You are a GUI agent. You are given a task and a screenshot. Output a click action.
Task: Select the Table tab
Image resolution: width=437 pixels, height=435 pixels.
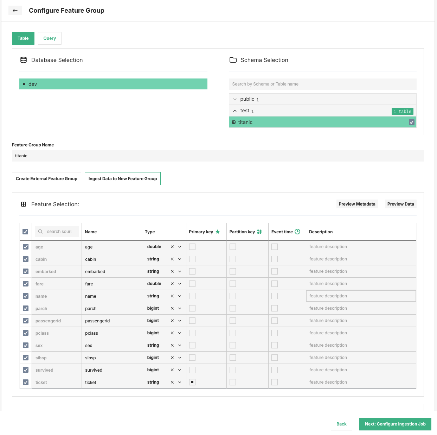tap(23, 38)
